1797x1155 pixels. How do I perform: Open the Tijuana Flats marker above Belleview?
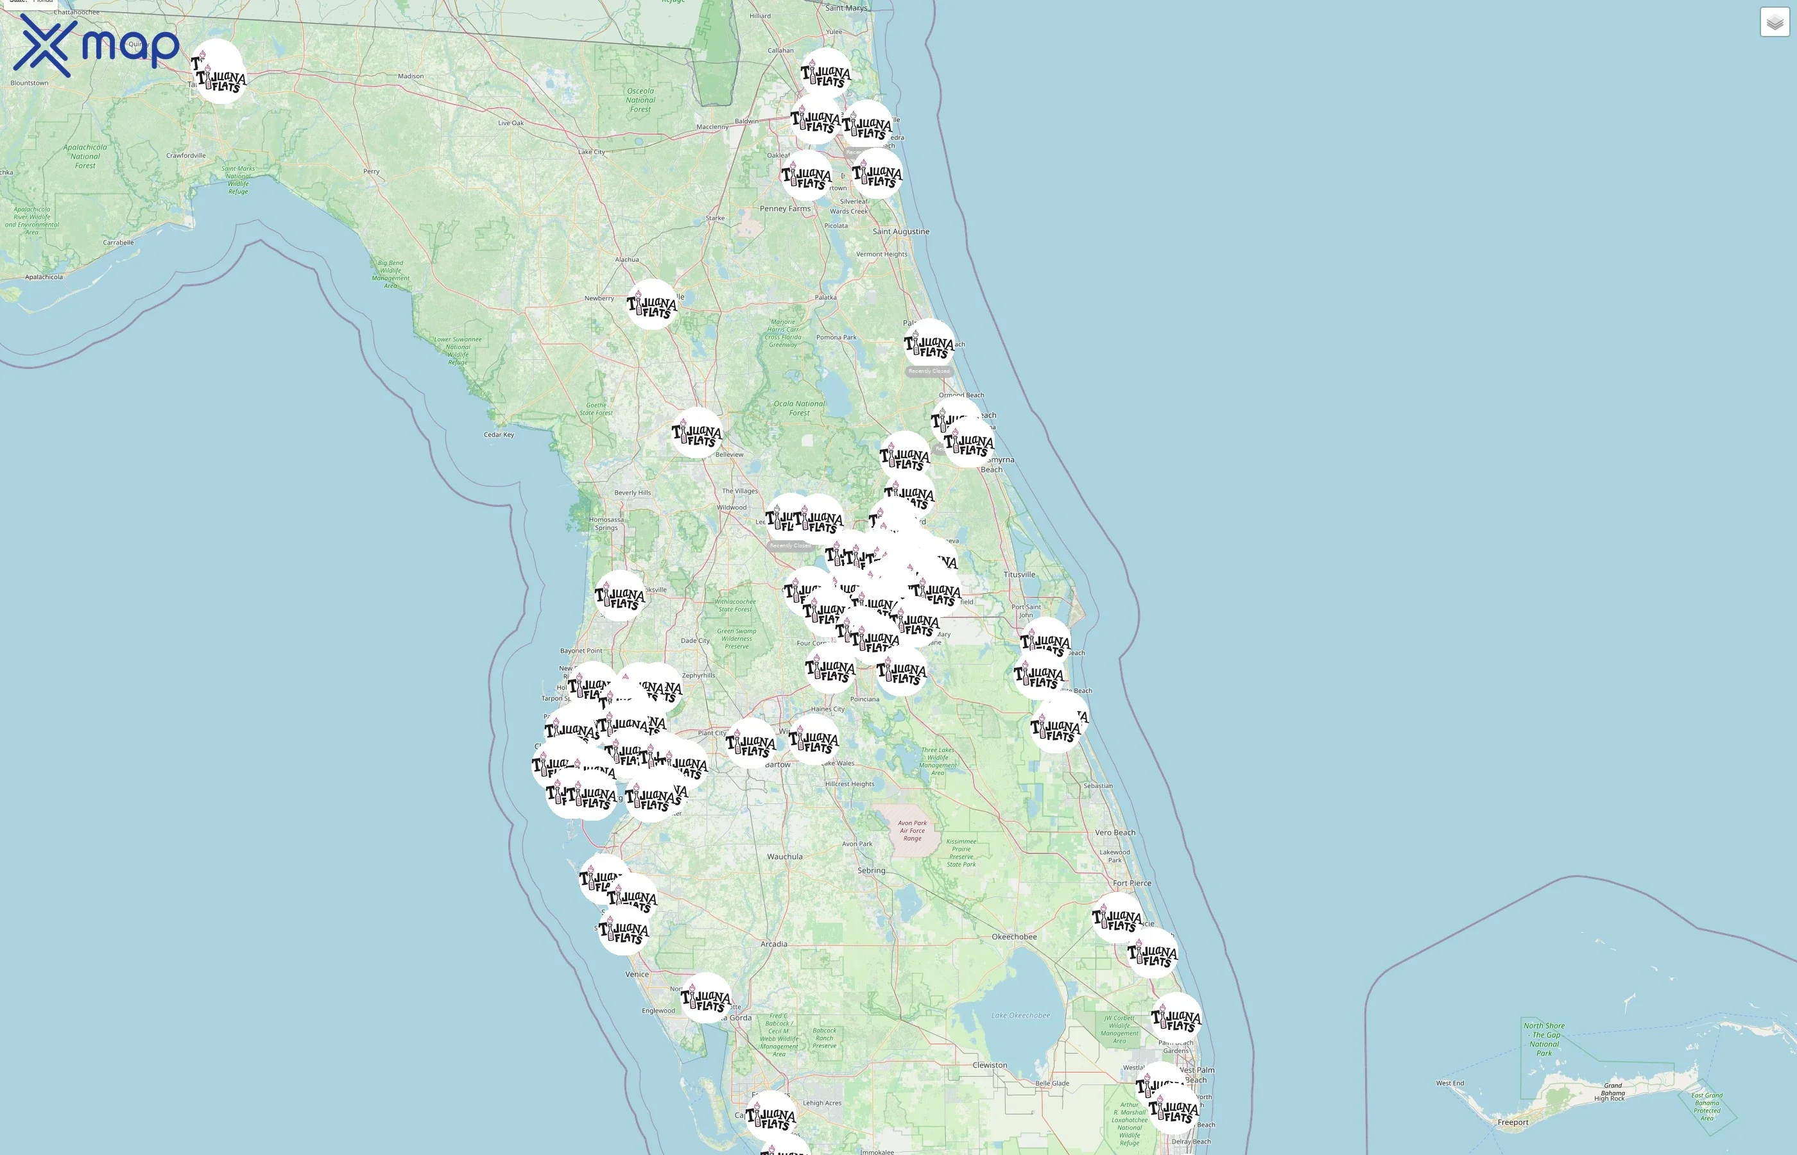pyautogui.click(x=697, y=432)
